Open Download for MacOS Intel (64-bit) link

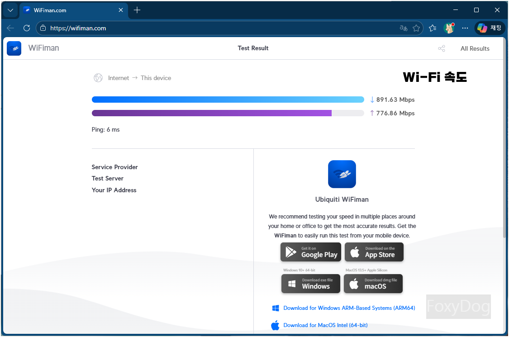[x=325, y=325]
